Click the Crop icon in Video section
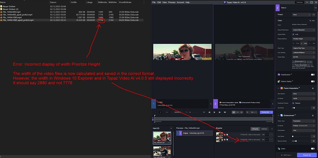Image resolution: width=318 pixels, height=158 pixels. [312, 20]
